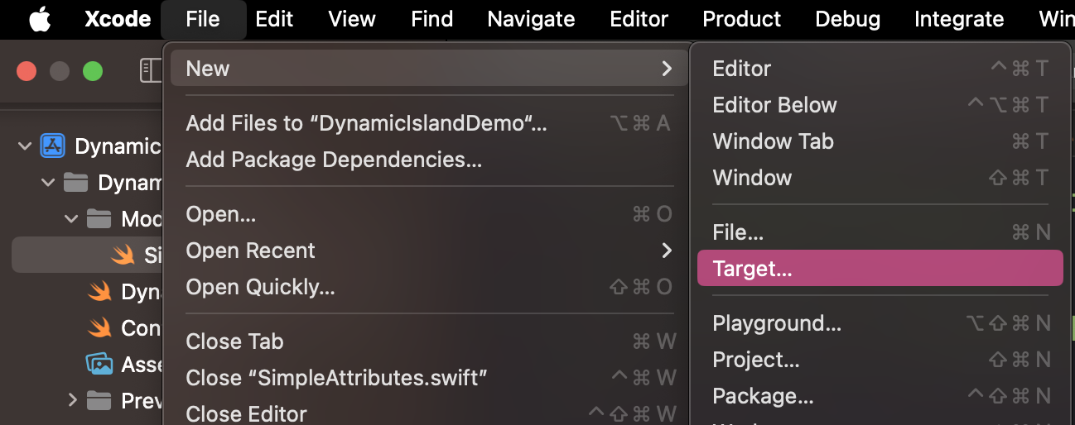
Task: Choose Window Tab in New submenu
Action: pyautogui.click(x=880, y=141)
